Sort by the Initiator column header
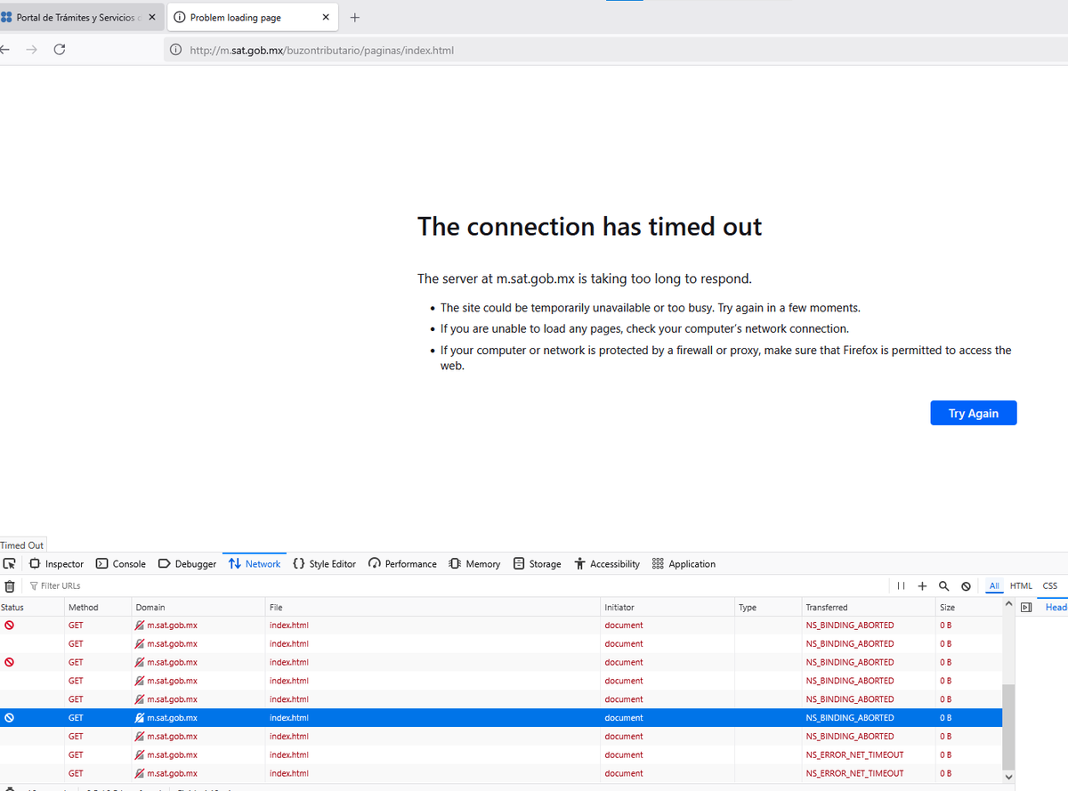The image size is (1068, 791). click(667, 608)
